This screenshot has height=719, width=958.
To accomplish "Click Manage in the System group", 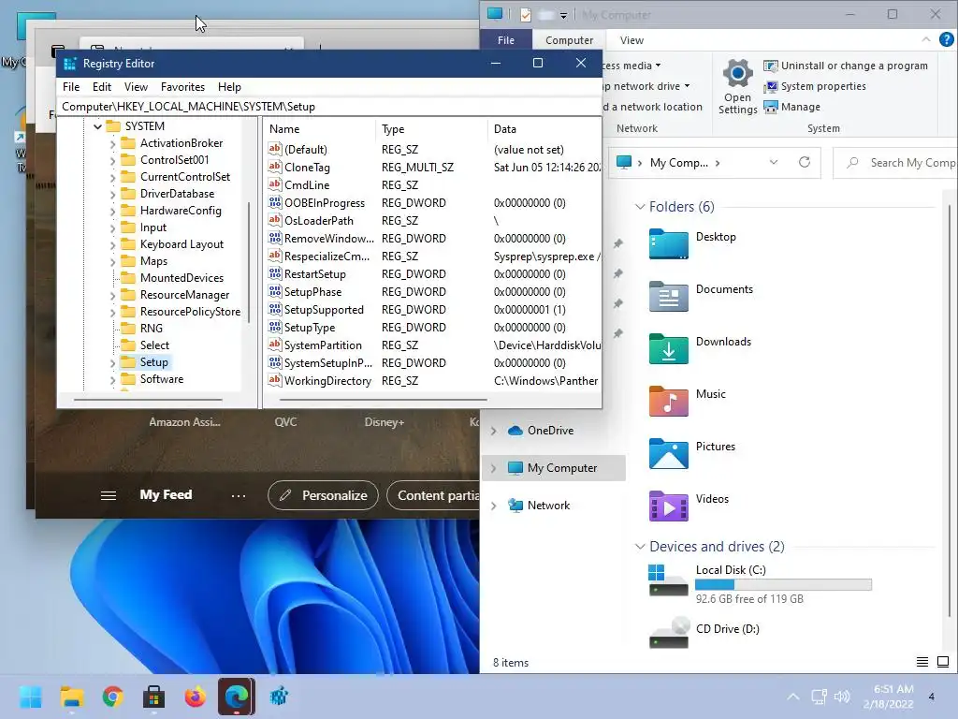I will click(x=791, y=107).
